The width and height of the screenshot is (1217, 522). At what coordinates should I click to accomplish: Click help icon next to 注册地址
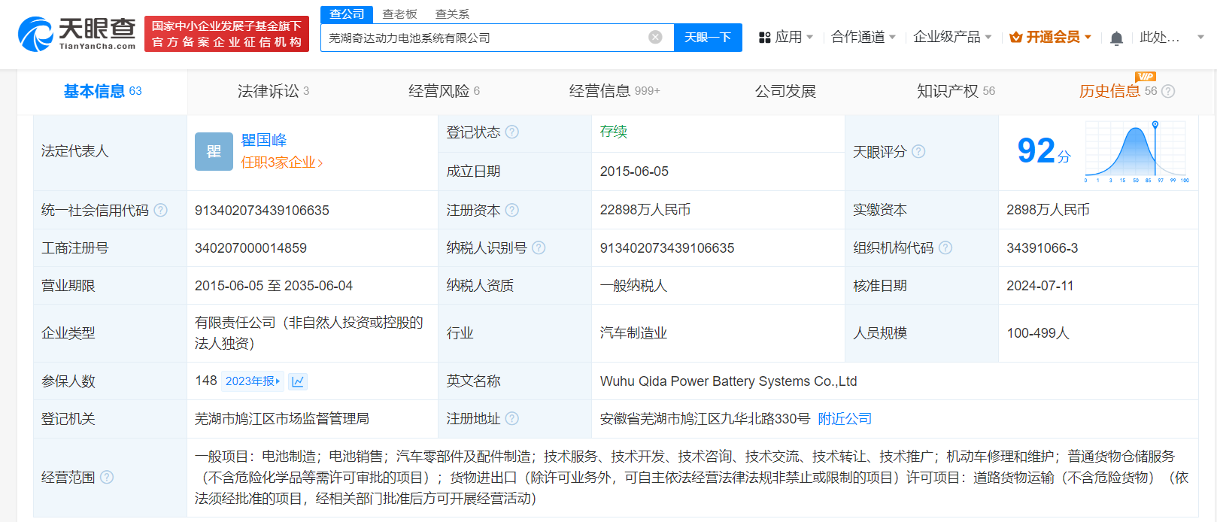[512, 419]
